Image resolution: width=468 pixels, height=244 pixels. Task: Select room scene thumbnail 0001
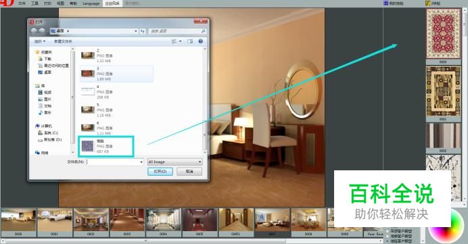point(54,220)
